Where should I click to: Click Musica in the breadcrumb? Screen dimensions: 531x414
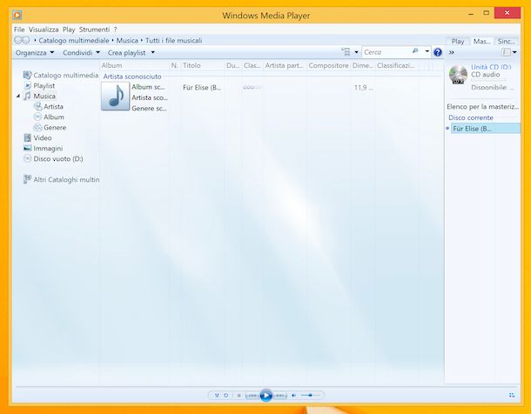[127, 41]
